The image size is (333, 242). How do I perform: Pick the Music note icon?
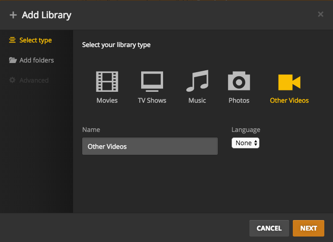197,82
